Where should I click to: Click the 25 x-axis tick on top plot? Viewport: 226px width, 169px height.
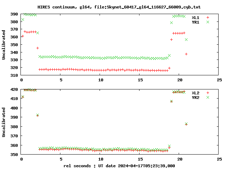pyautogui.click(x=219, y=80)
